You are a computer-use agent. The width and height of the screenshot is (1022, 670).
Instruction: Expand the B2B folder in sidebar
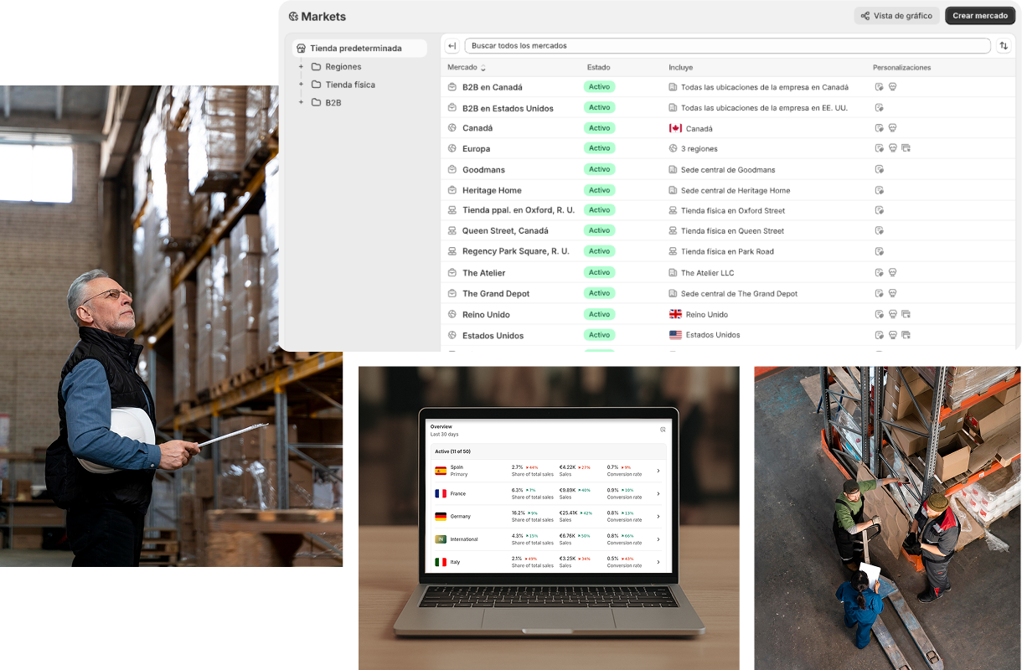pos(301,102)
